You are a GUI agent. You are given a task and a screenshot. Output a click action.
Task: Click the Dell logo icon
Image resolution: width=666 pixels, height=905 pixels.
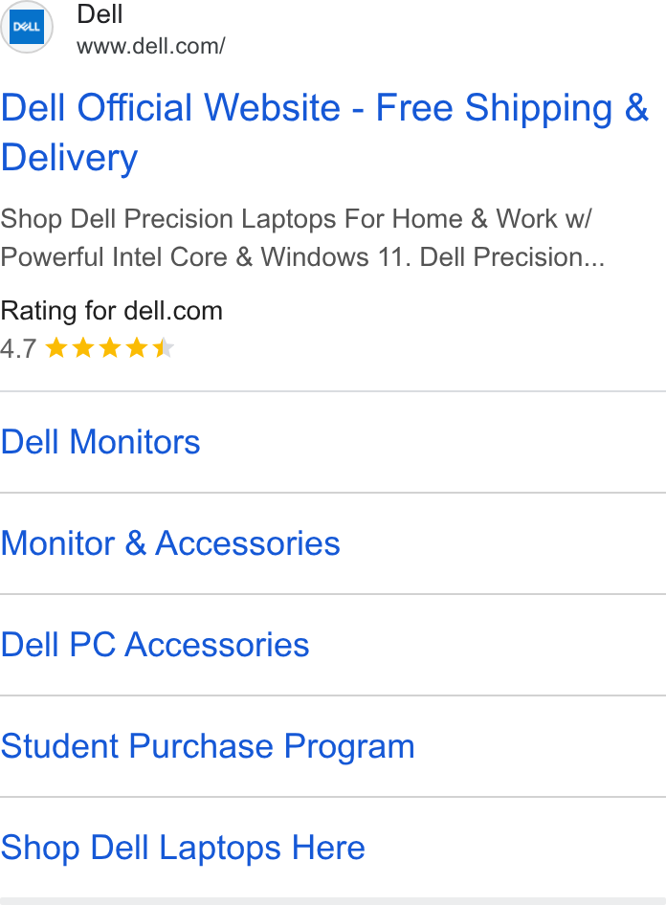(x=27, y=27)
